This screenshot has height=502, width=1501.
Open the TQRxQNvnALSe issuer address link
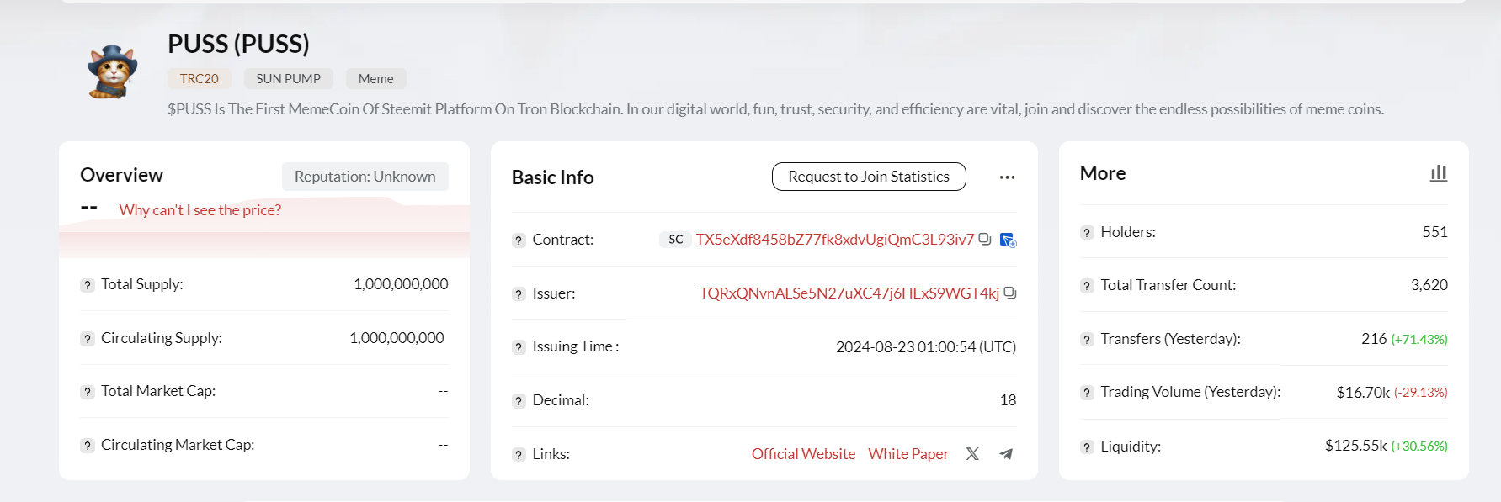tap(849, 293)
